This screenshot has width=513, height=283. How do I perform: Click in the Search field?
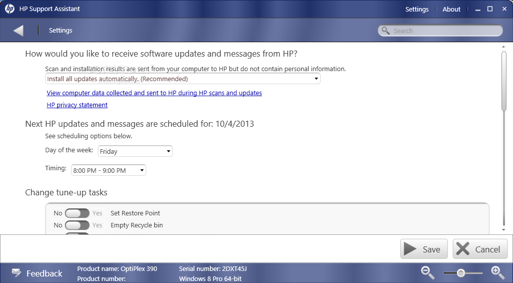(x=440, y=31)
